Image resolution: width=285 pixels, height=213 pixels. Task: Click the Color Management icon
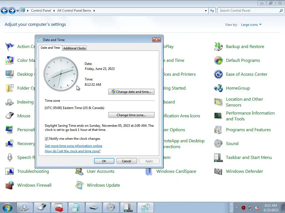[10, 60]
